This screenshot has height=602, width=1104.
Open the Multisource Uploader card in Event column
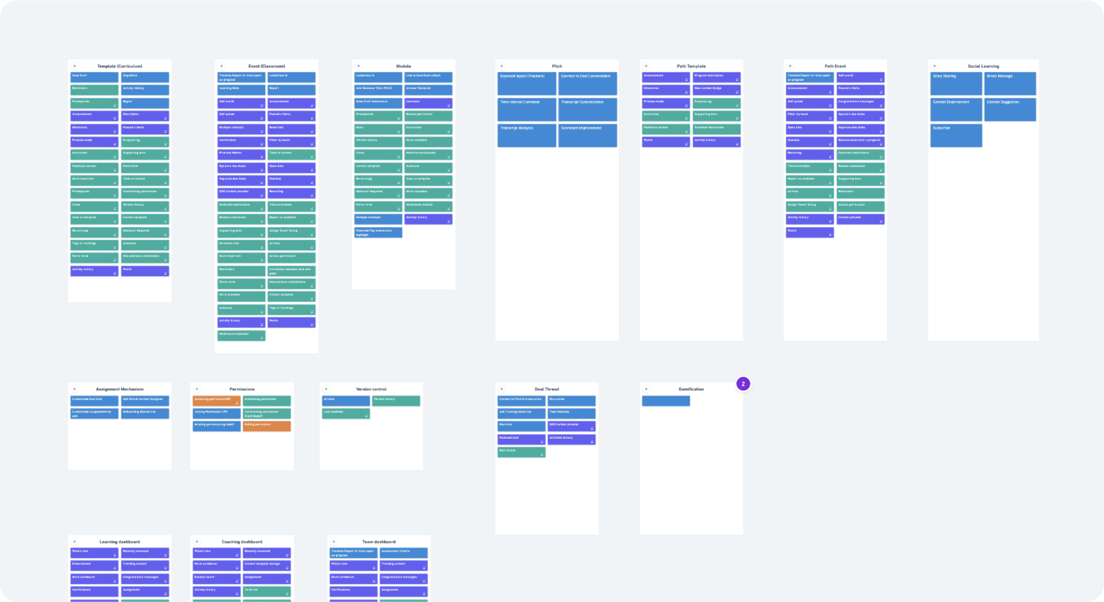coord(241,336)
